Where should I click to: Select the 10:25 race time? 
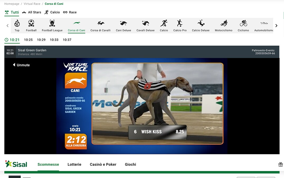[x=28, y=40]
